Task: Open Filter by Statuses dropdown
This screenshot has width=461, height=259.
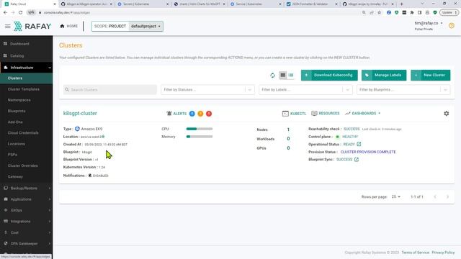Action: (x=208, y=90)
